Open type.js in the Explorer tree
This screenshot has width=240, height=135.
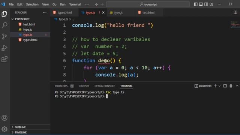[x=30, y=30]
